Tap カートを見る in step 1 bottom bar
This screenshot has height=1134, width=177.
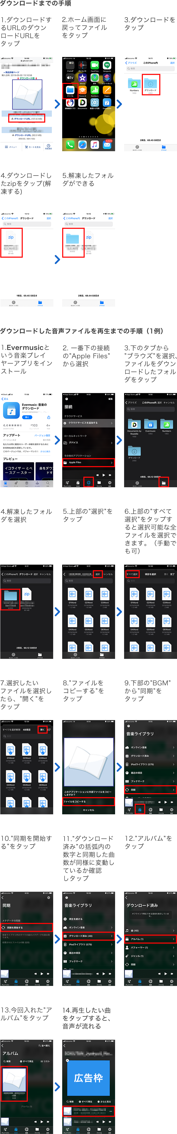[33, 147]
